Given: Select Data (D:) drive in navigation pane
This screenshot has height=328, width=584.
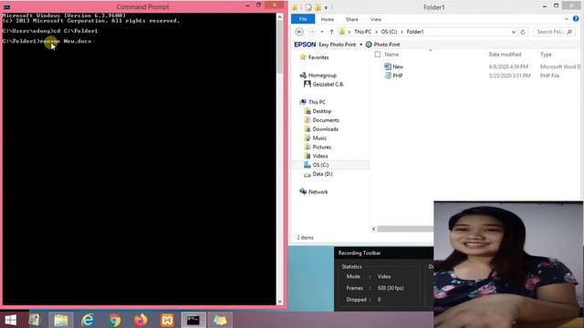Looking at the screenshot, I should (318, 174).
